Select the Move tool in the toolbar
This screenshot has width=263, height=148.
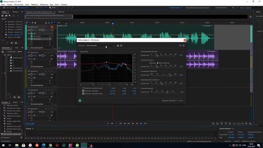click(x=46, y=8)
